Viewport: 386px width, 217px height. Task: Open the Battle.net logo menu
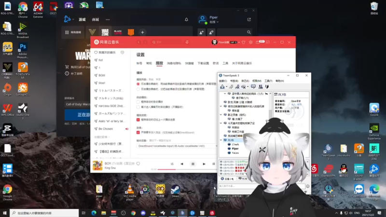point(67,19)
